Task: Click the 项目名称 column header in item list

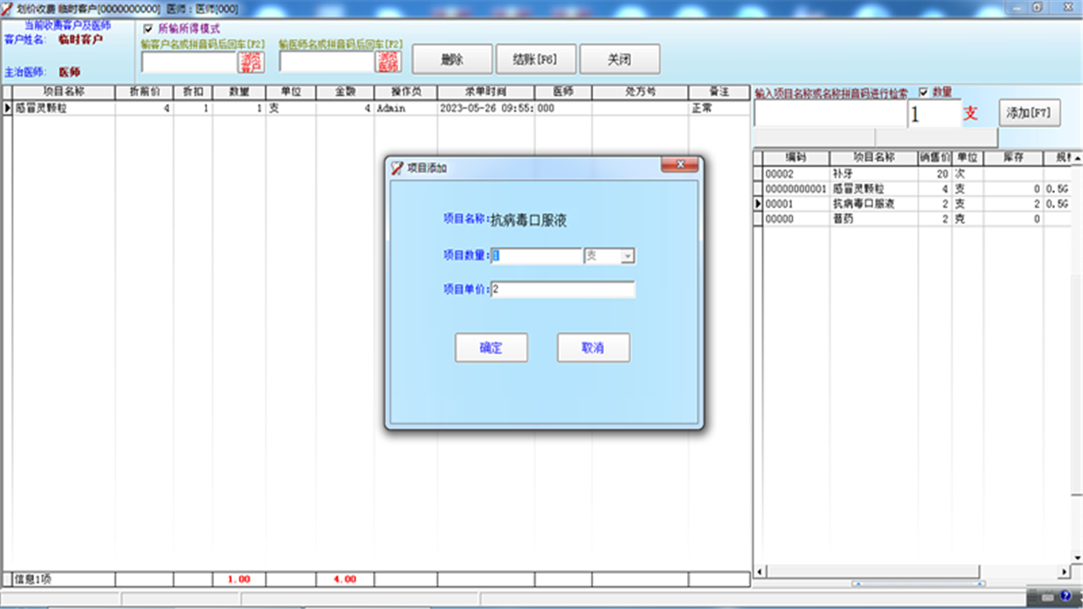Action: click(873, 157)
